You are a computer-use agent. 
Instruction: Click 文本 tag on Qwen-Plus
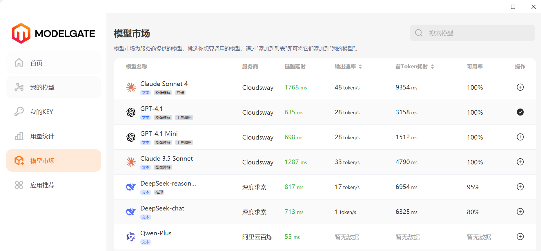(146, 242)
